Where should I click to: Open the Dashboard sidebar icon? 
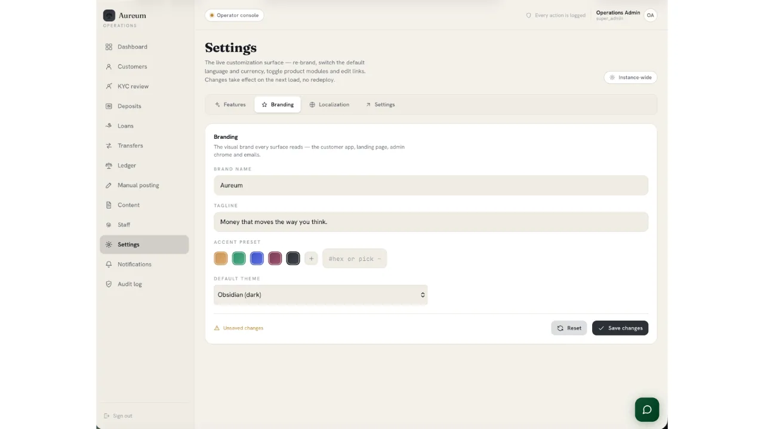(109, 46)
